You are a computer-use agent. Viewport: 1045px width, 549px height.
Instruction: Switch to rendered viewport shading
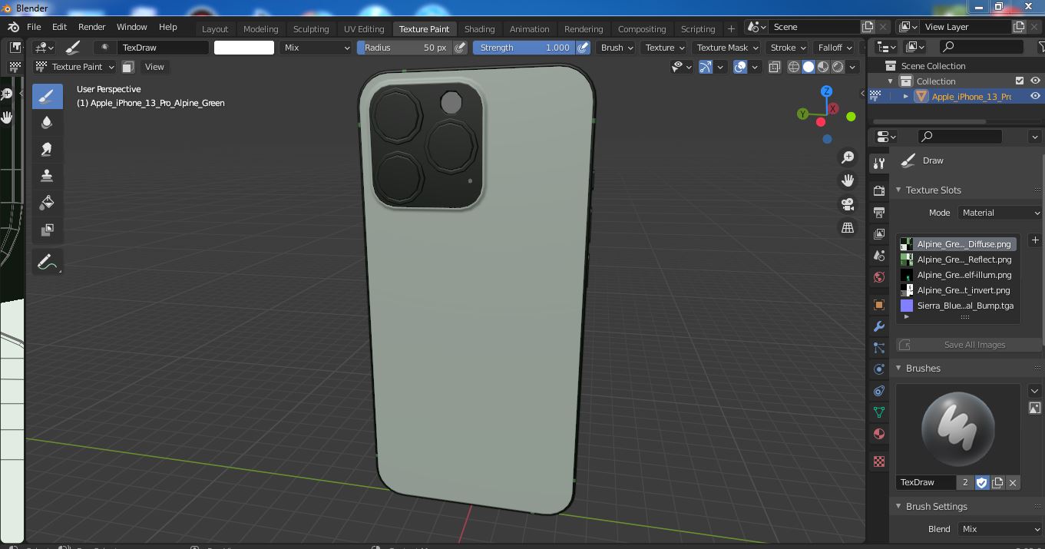tap(838, 67)
